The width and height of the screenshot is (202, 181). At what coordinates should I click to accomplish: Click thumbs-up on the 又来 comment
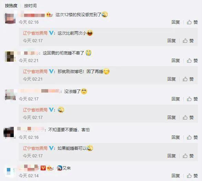pos(192,176)
